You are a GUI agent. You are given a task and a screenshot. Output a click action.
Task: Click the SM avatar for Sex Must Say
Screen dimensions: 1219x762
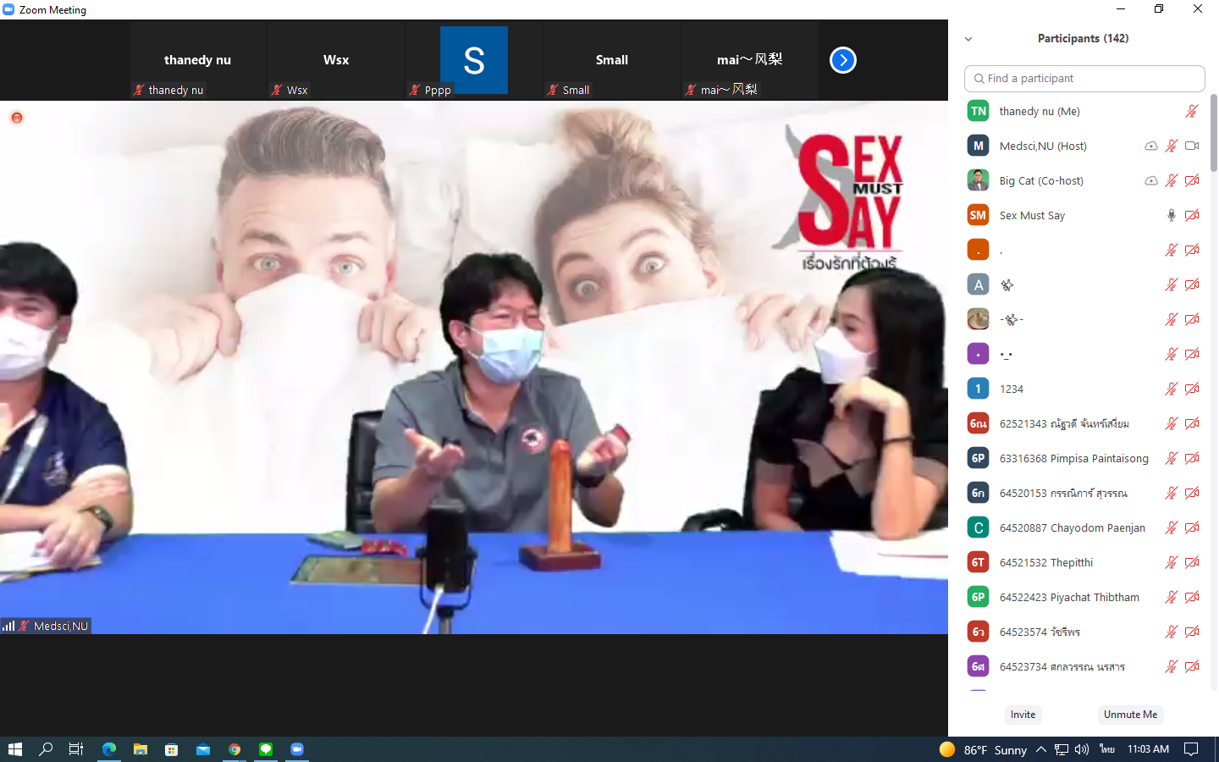click(978, 215)
